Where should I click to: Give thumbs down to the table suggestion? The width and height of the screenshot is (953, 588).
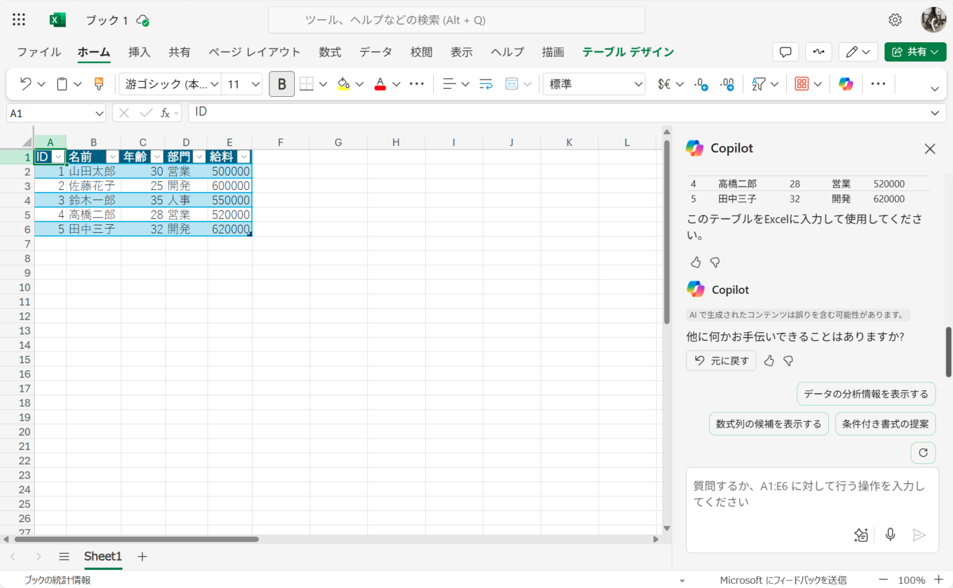coord(715,262)
